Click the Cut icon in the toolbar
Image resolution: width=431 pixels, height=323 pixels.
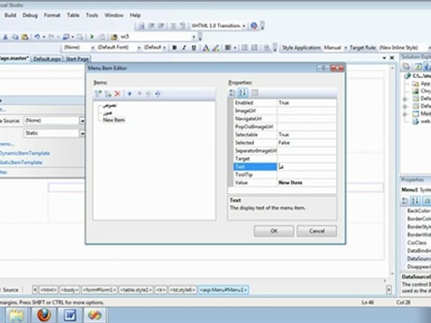5,37
